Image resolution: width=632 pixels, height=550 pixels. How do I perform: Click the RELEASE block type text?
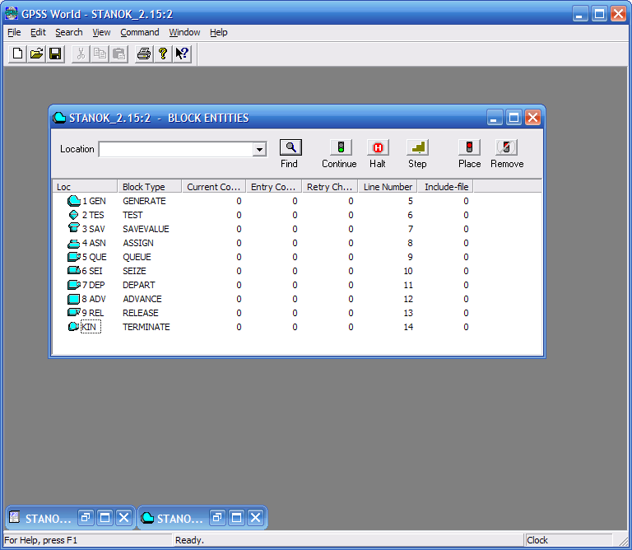(141, 313)
